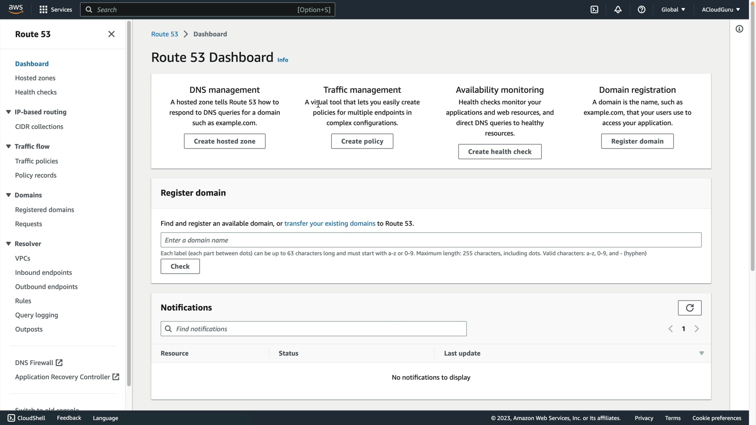Open the ACloudGuru account dropdown
The image size is (756, 425).
(720, 9)
